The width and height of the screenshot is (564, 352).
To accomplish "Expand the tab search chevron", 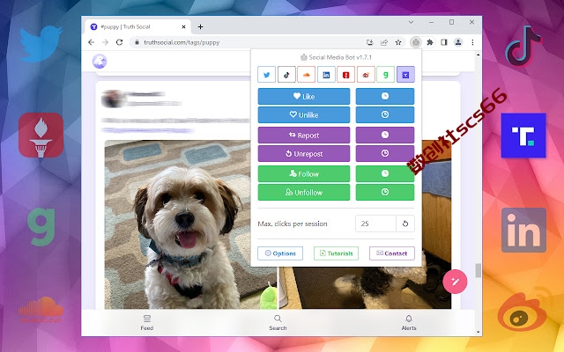I will tap(411, 22).
